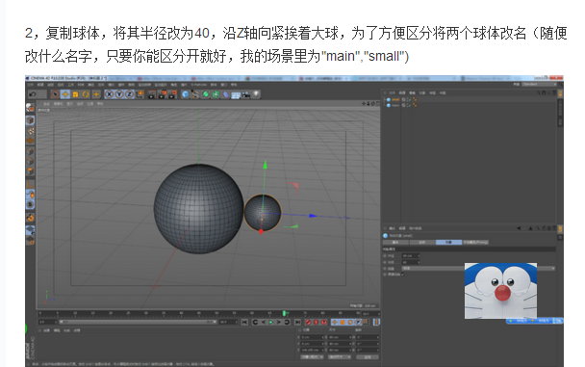Activate the Move tool

pos(65,94)
